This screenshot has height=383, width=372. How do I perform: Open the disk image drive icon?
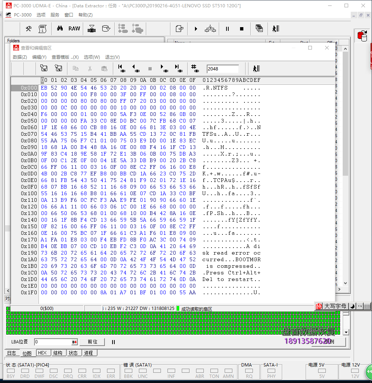point(106,29)
